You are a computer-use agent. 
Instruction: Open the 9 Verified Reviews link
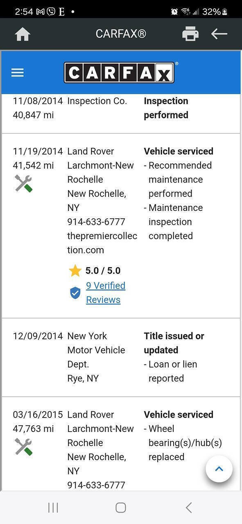106,293
